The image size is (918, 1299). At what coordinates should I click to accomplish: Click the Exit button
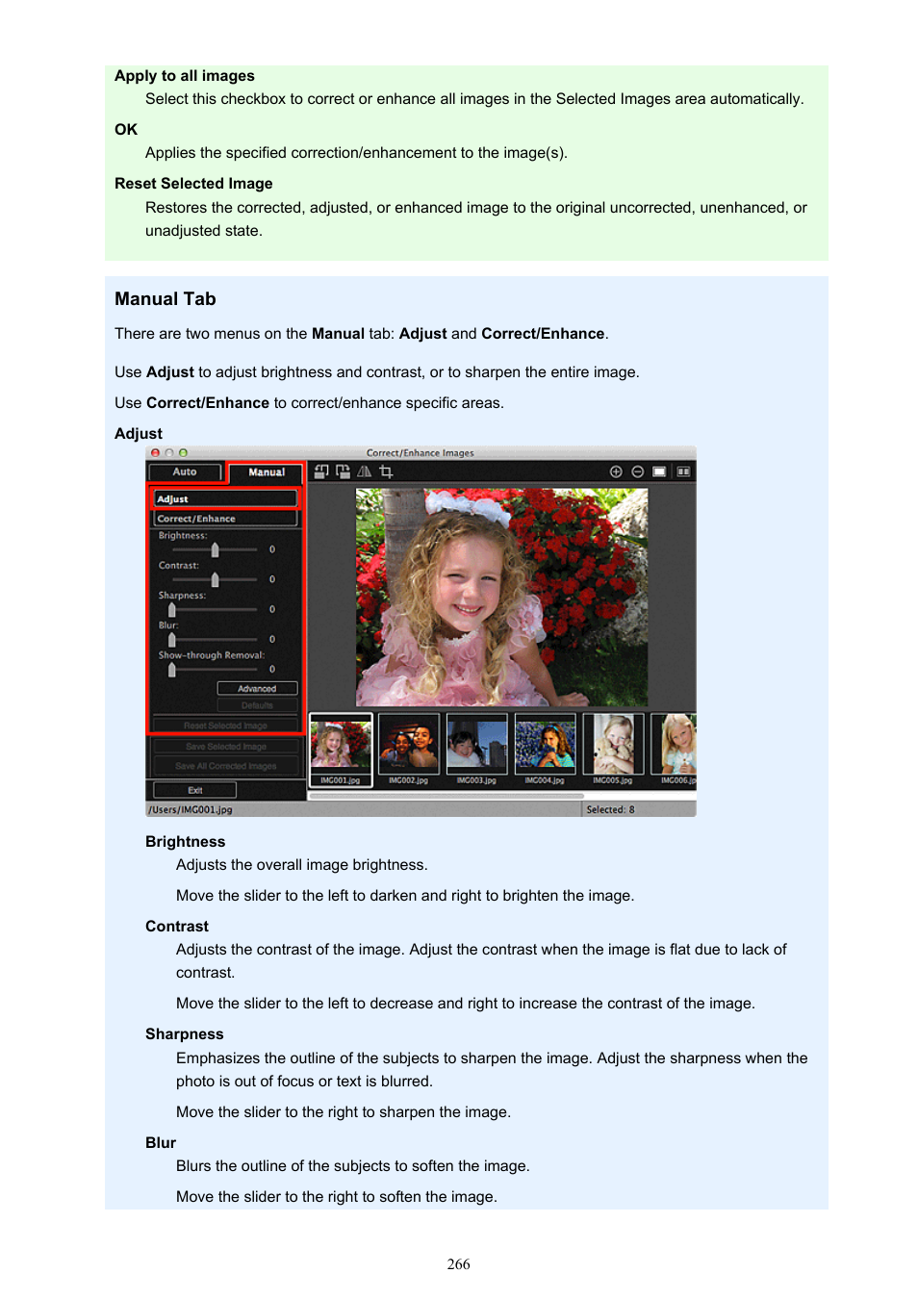(x=194, y=790)
